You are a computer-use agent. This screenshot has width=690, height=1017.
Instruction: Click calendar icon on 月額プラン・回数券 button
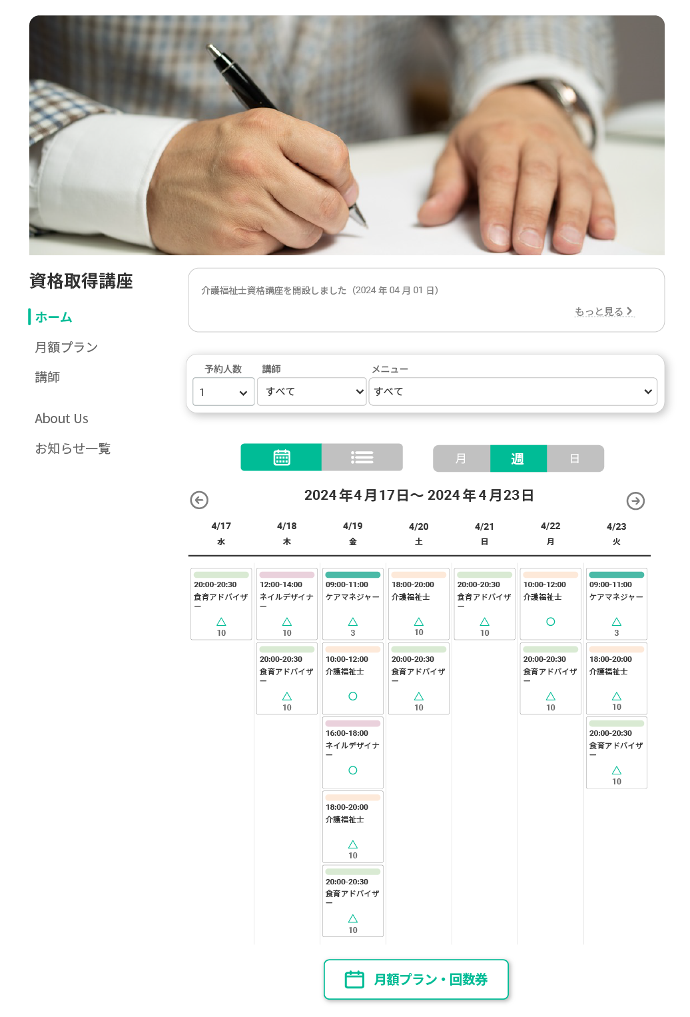point(354,979)
